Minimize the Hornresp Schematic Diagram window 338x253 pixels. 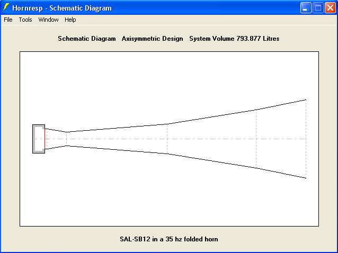pyautogui.click(x=306, y=8)
